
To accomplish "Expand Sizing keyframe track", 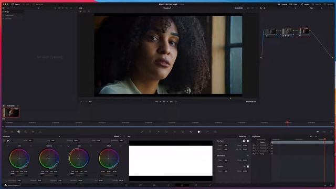I will tap(259, 154).
